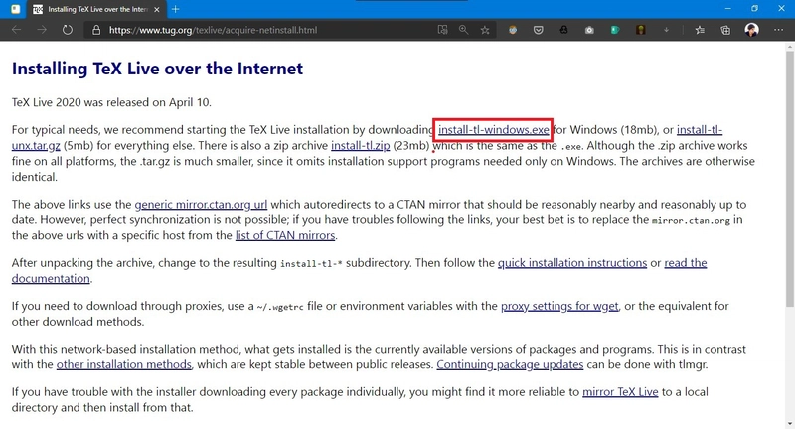Open the mirror TeX Live link
The height and width of the screenshot is (429, 795).
click(620, 392)
